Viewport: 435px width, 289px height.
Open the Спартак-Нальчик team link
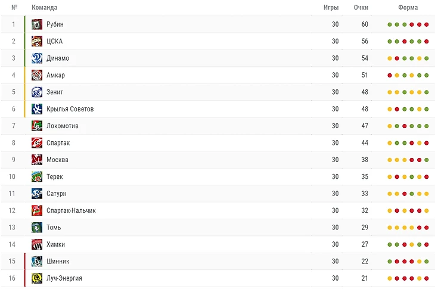(x=71, y=210)
